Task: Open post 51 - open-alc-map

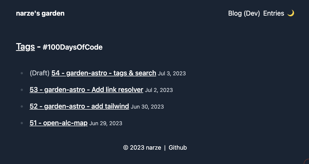Action: coord(59,123)
